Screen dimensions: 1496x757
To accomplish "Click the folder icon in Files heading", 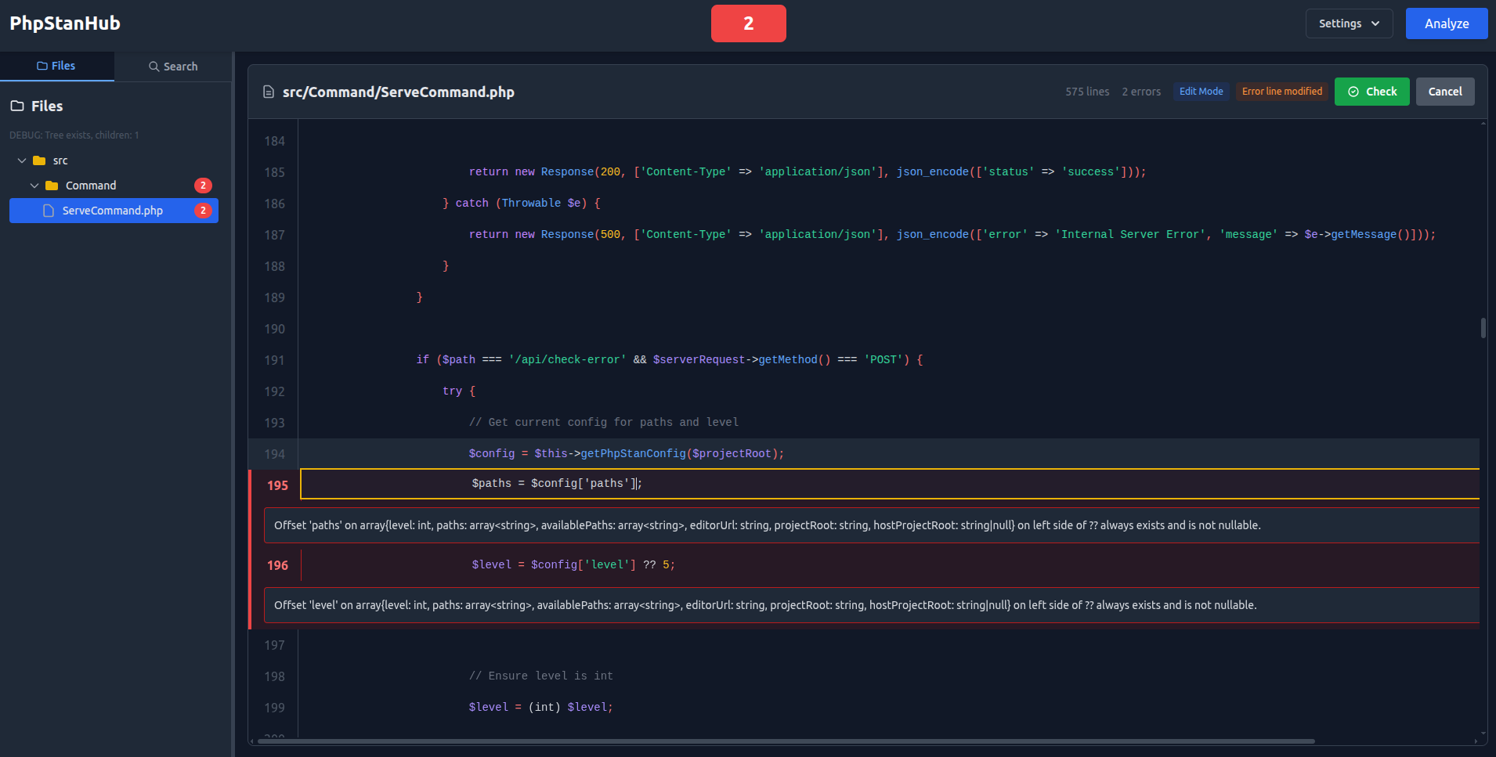I will 17,106.
